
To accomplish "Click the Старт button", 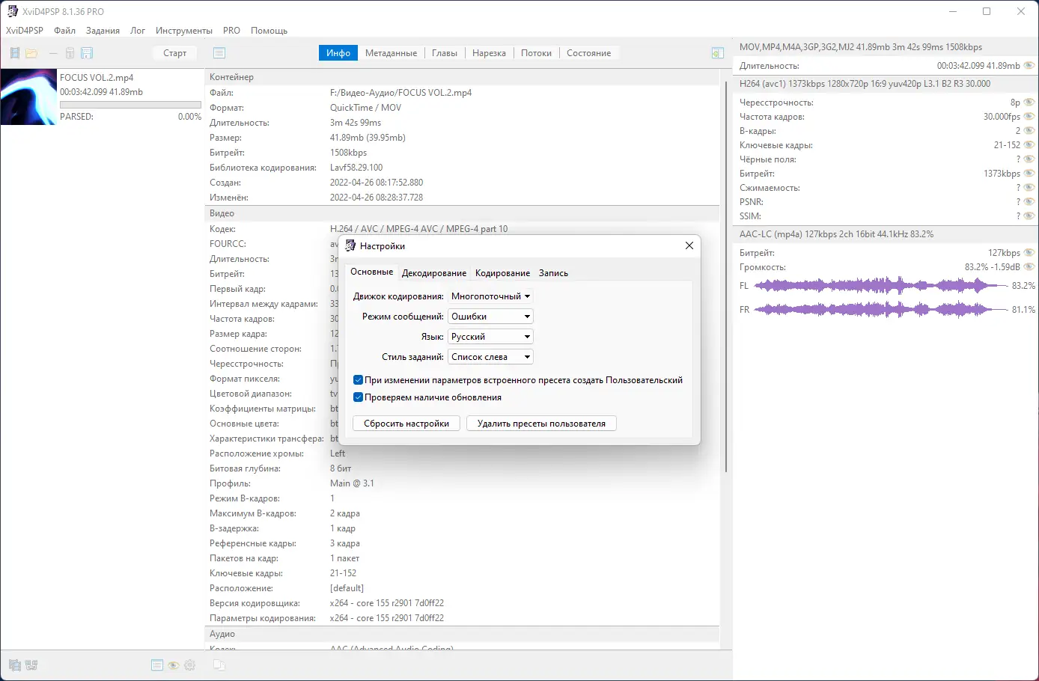I will (x=175, y=53).
